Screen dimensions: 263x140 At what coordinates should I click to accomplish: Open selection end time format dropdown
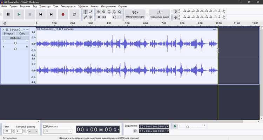pyautogui.click(x=168, y=131)
